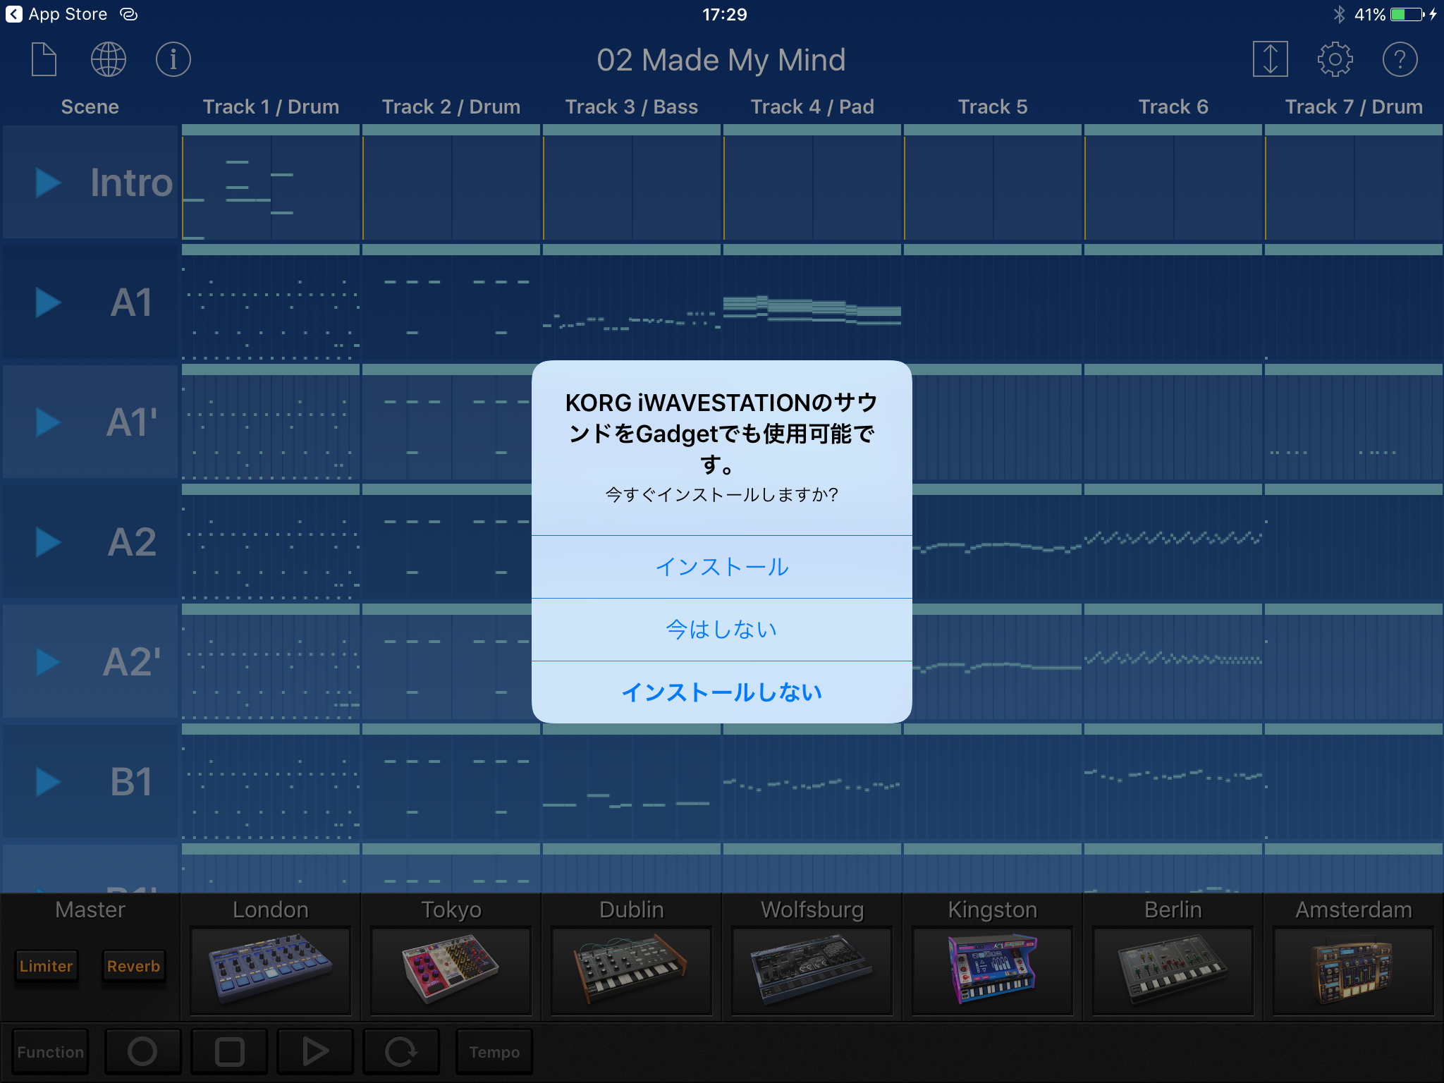Open the globe sharing icon
The width and height of the screenshot is (1444, 1083).
click(109, 59)
